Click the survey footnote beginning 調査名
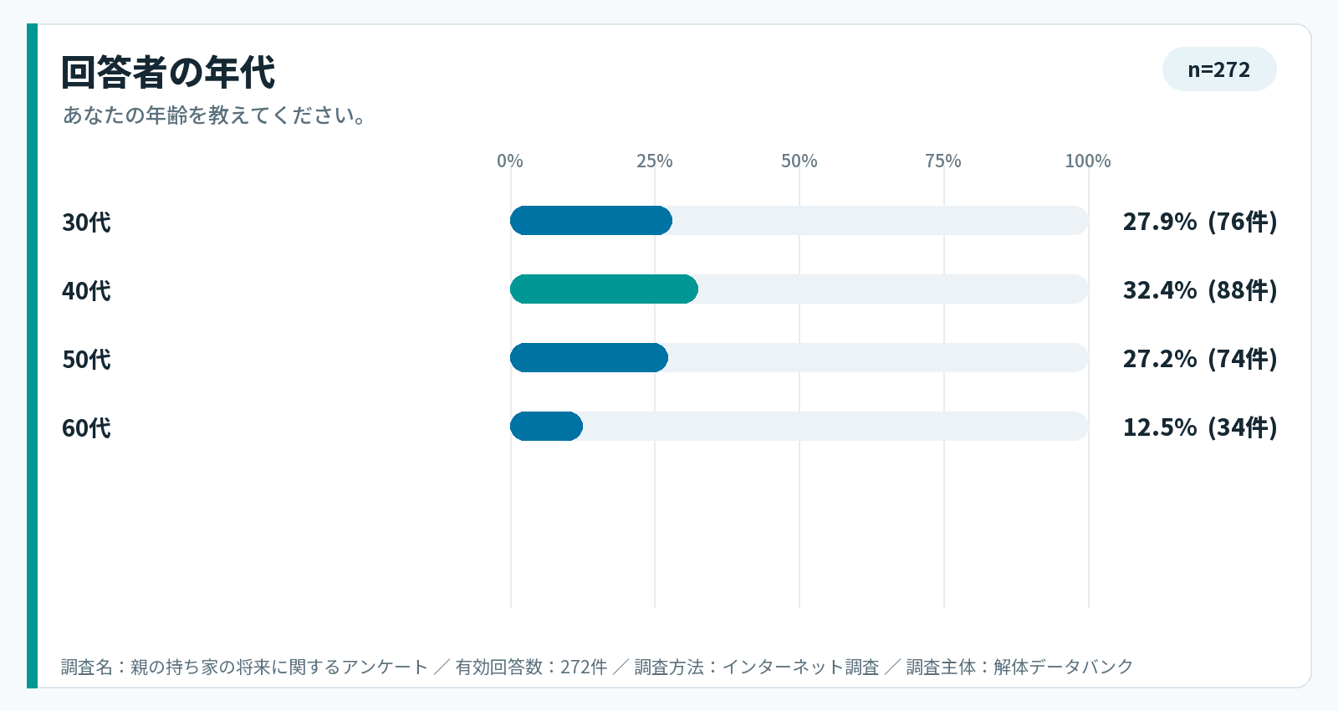This screenshot has width=1338, height=711. [597, 667]
